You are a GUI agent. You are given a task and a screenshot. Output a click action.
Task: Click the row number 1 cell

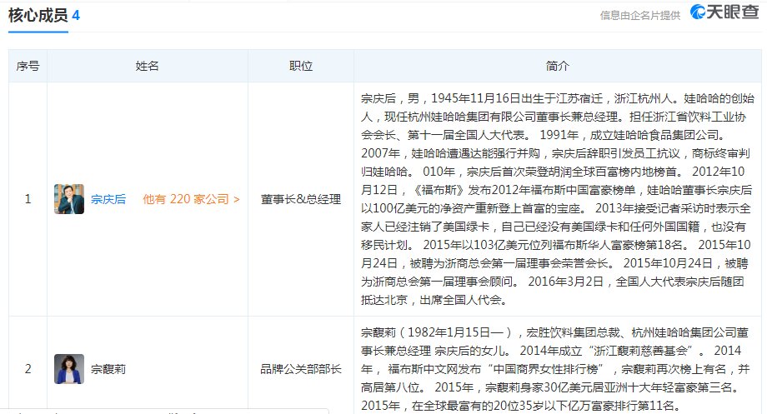click(x=28, y=199)
